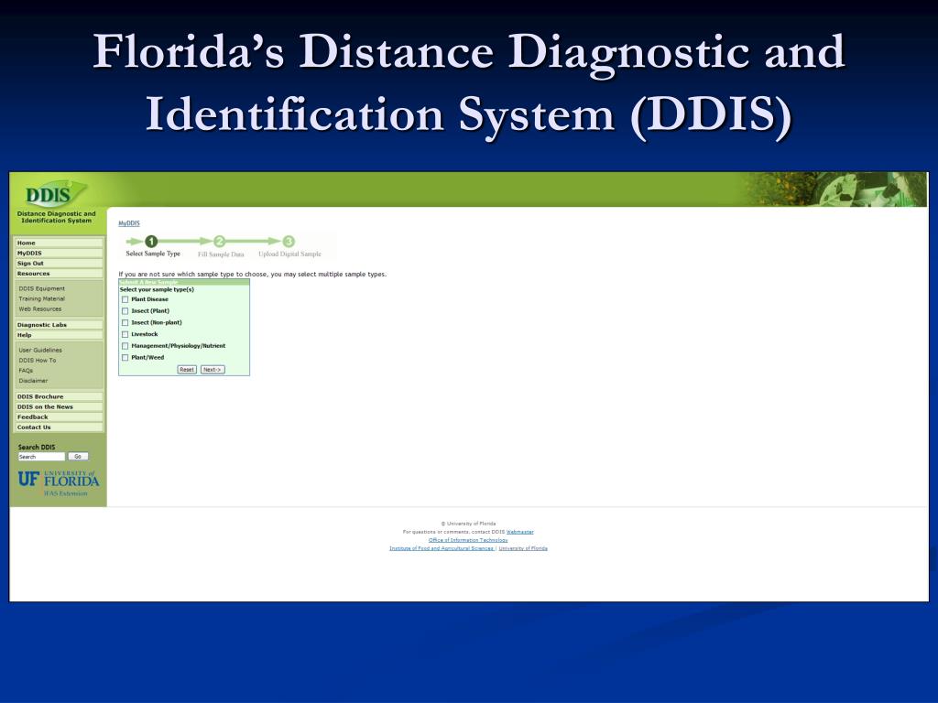Image resolution: width=938 pixels, height=703 pixels.
Task: Click the MyDDIS breadcrumb link
Action: [128, 223]
